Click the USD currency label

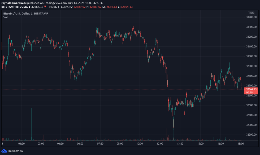[251, 13]
